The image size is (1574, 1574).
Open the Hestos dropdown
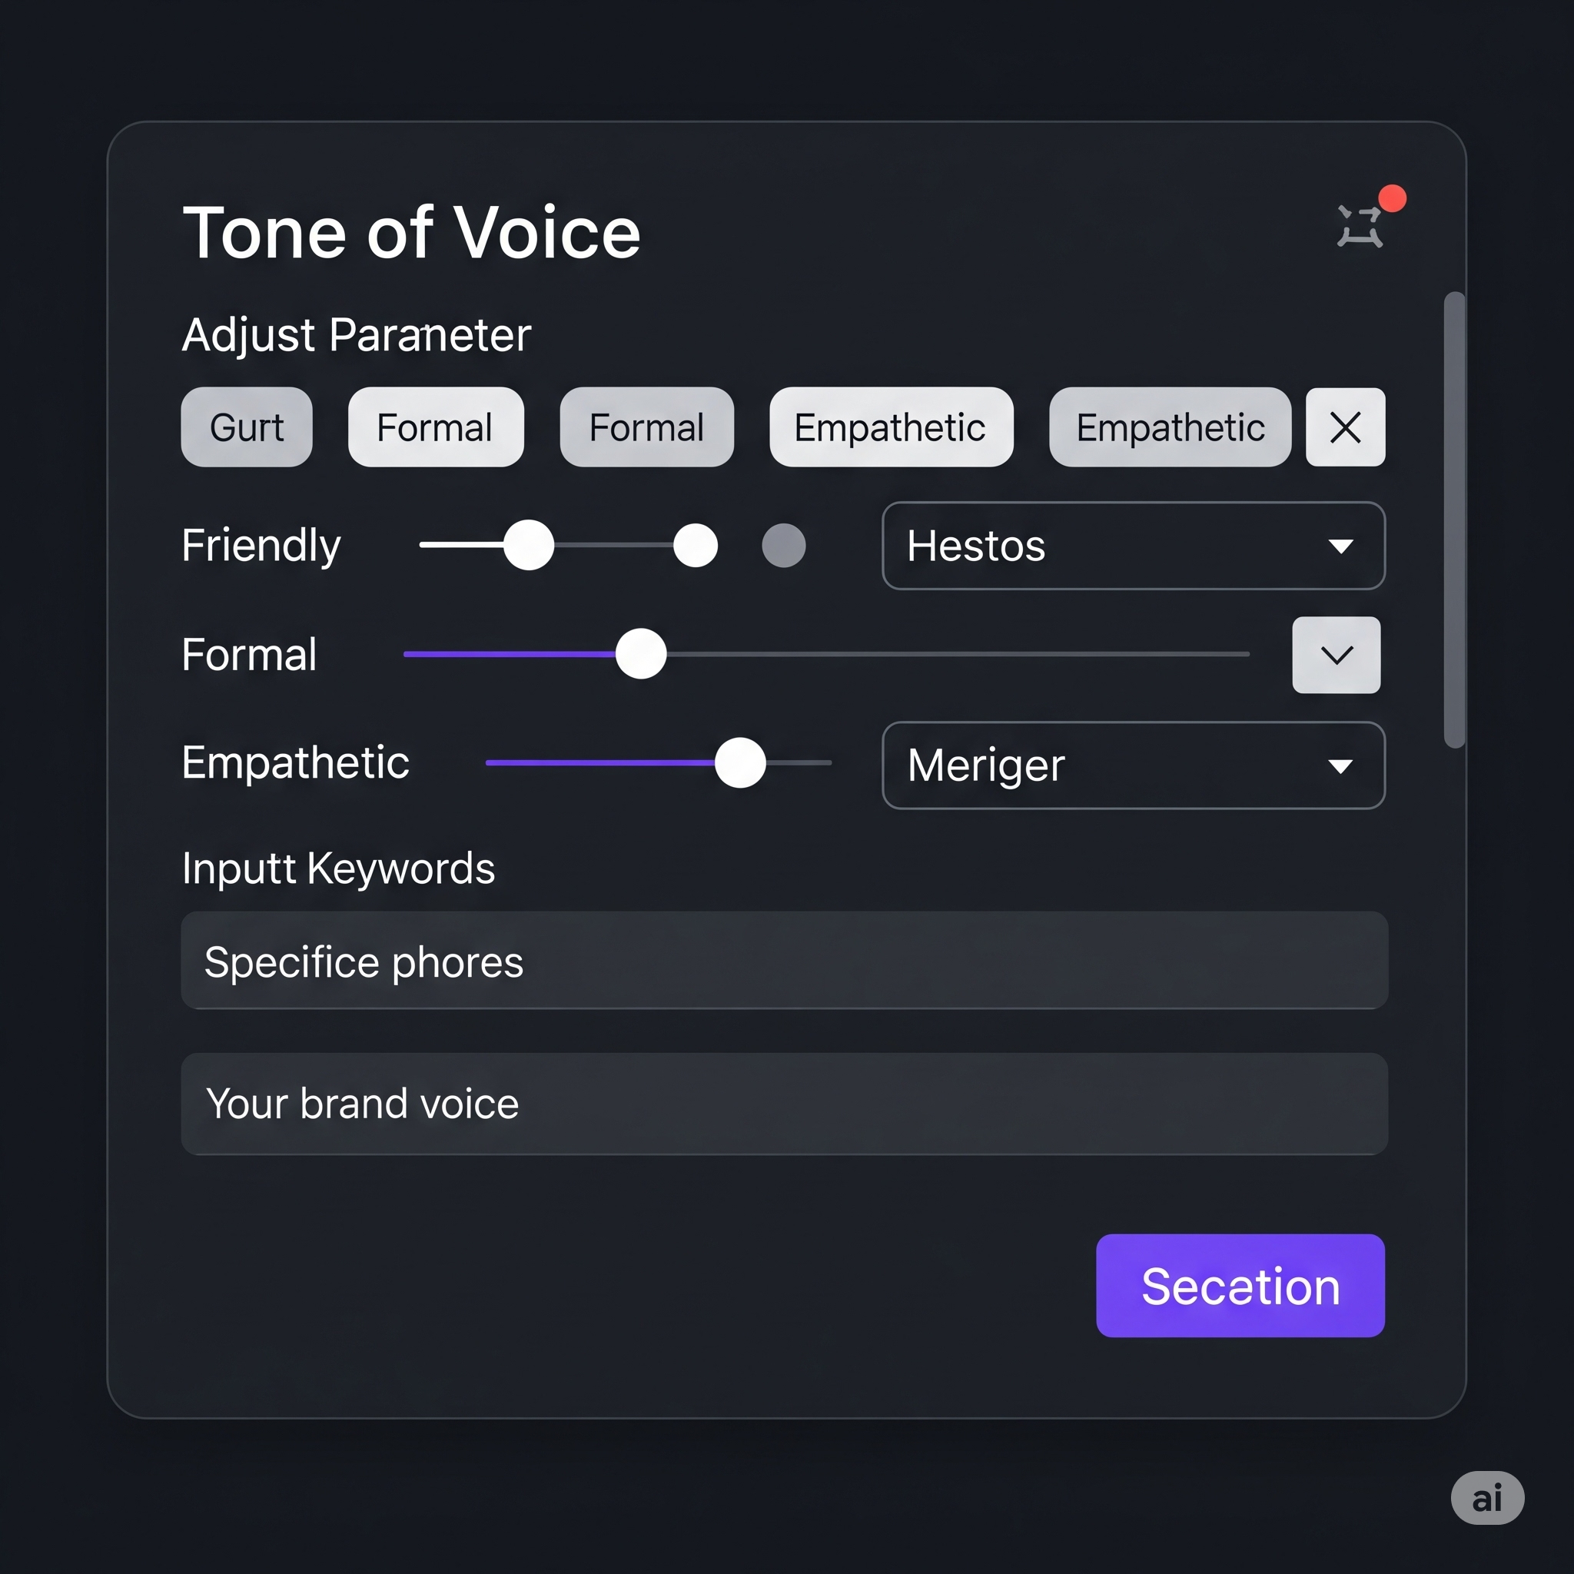(1132, 545)
